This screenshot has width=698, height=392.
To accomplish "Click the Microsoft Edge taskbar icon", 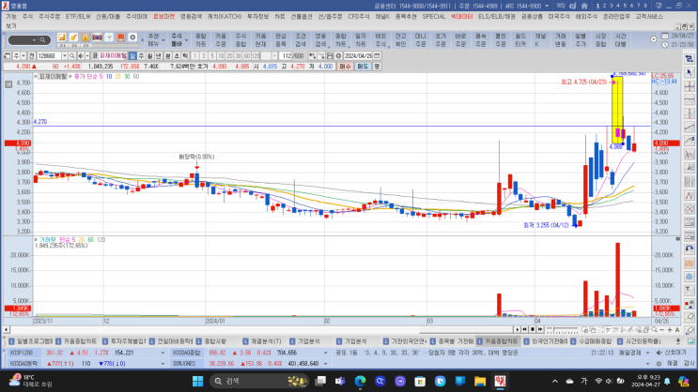I will (359, 381).
